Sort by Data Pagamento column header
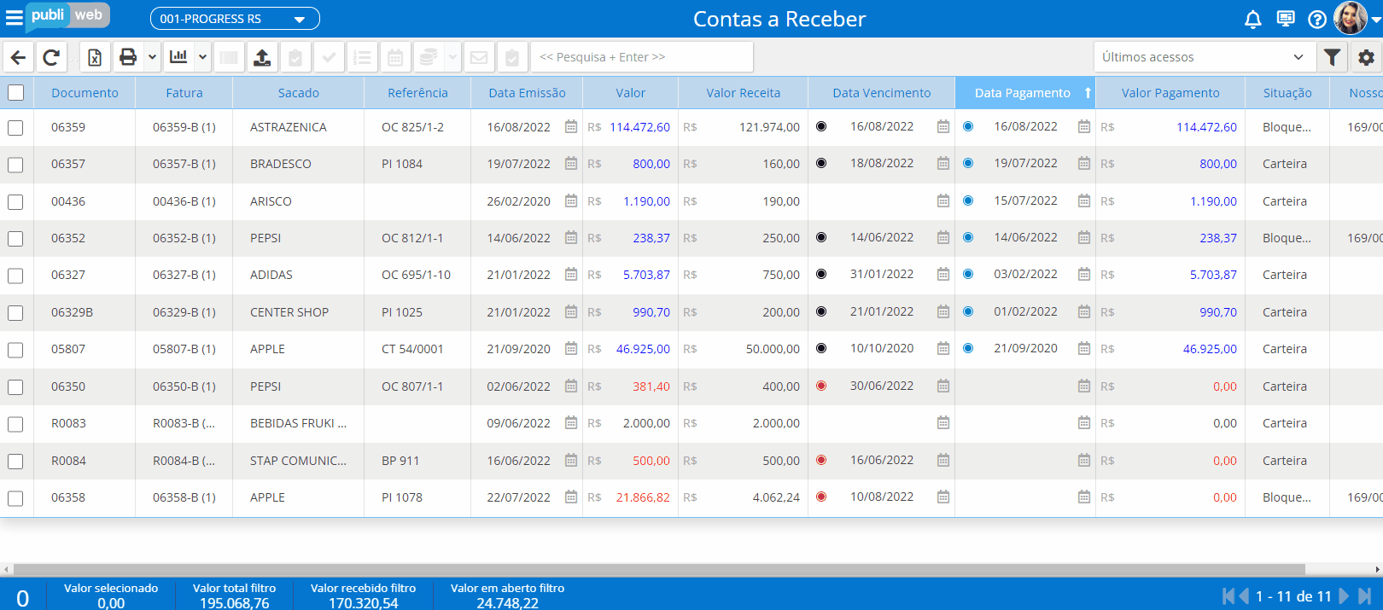This screenshot has width=1383, height=610. (1024, 93)
